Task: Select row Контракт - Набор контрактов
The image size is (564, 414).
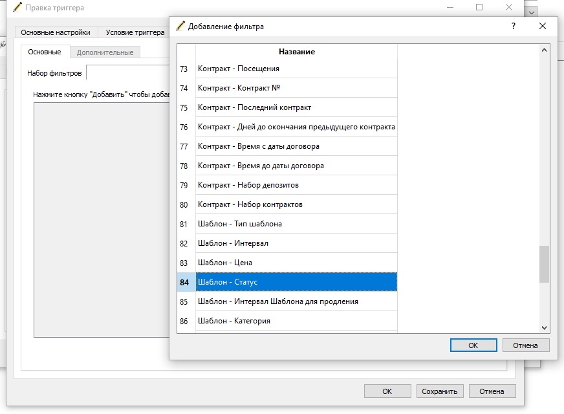Action: click(x=297, y=204)
